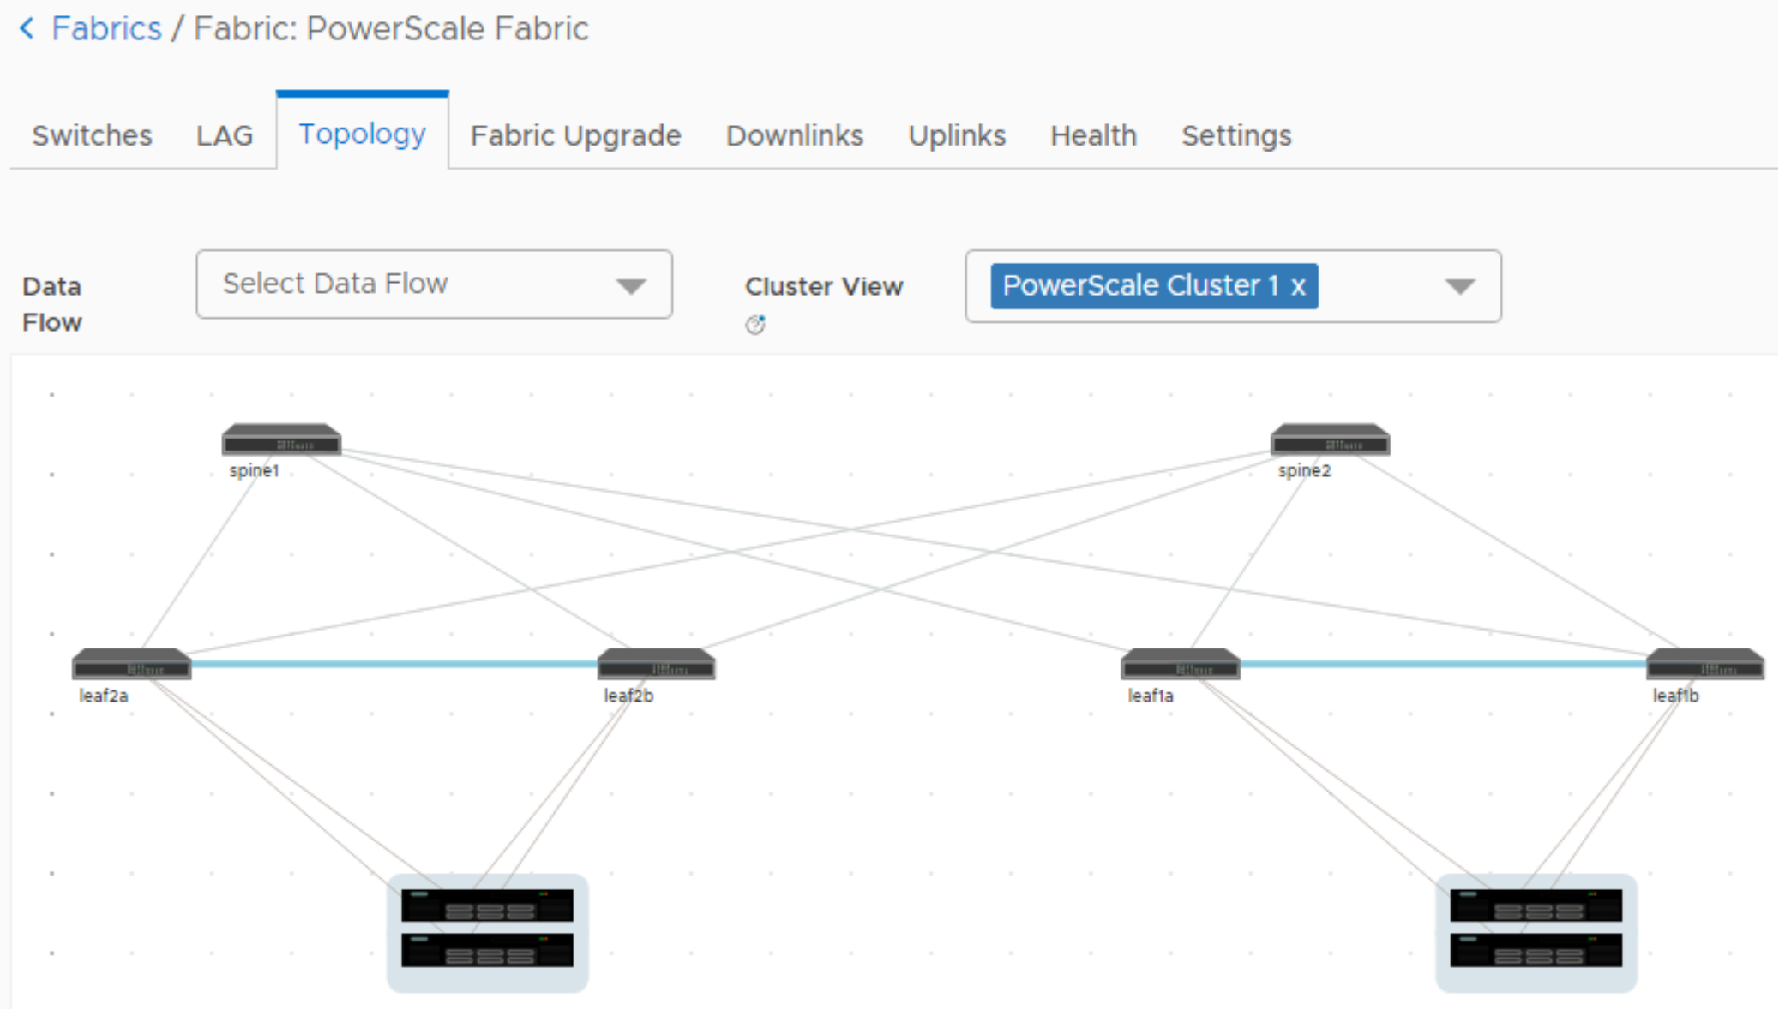The height and width of the screenshot is (1010, 1779).
Task: Click the back chevron next to Fabrics
Action: (27, 28)
